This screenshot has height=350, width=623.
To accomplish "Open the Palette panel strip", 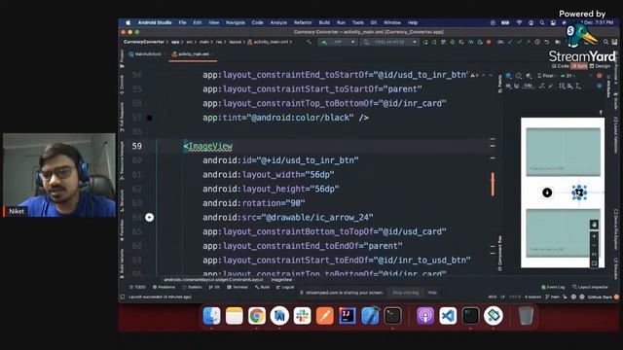I will [499, 85].
